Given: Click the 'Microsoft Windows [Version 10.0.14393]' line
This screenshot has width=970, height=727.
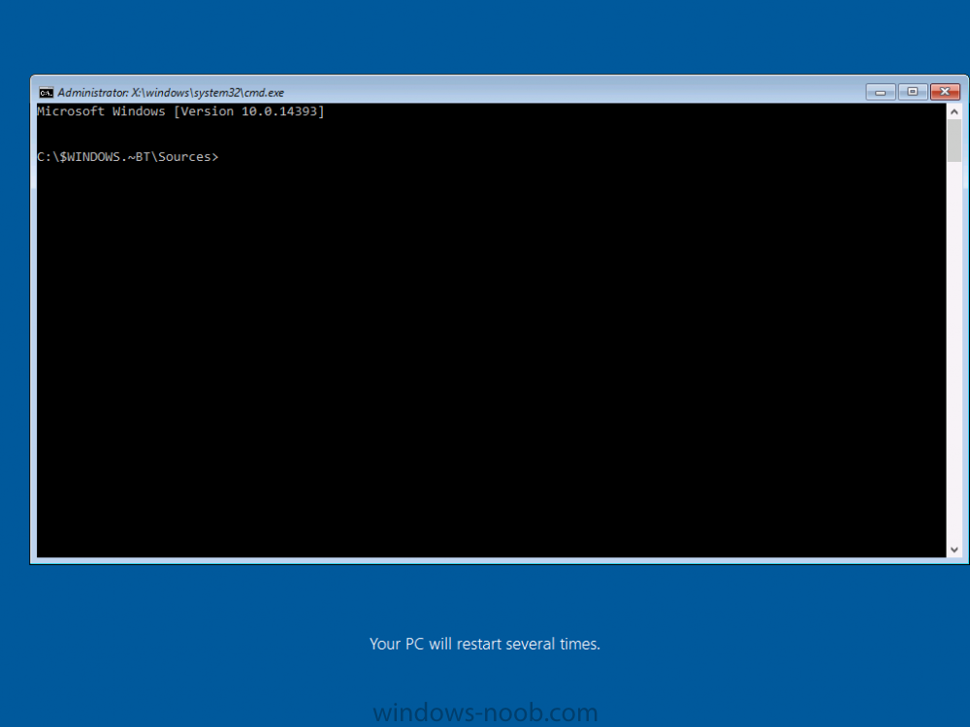Looking at the screenshot, I should tap(180, 111).
